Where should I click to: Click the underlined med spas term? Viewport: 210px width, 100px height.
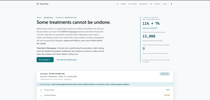[x=73, y=32]
